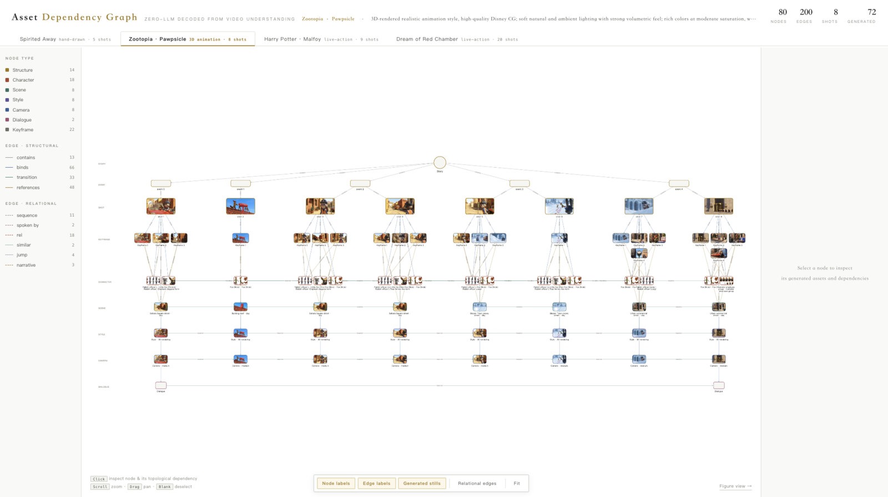Inspect the shot 5 thumbnail node
Viewport: 888px width, 497px height.
point(480,206)
